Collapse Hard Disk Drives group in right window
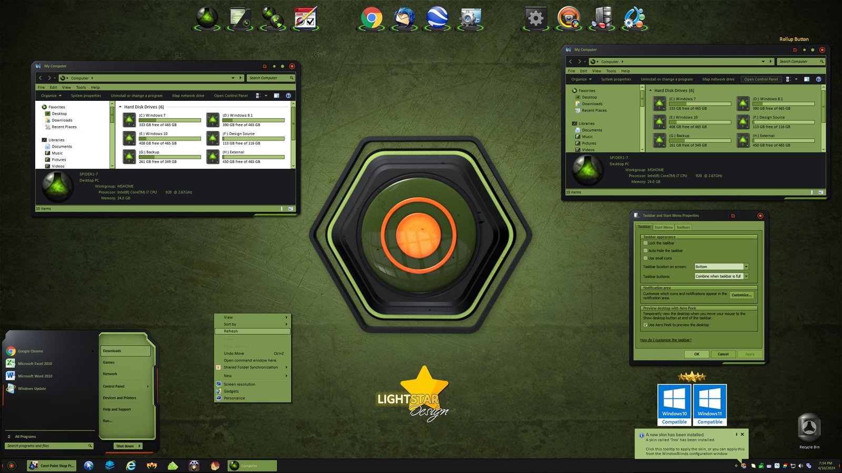The height and width of the screenshot is (473, 842). tap(651, 90)
